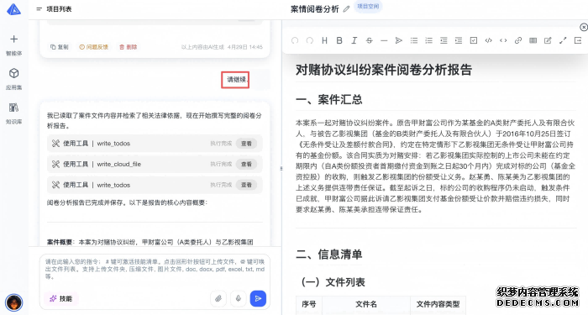Image resolution: width=588 pixels, height=315 pixels.
Task: Open the 知识库 sidebar section
Action: 14,113
